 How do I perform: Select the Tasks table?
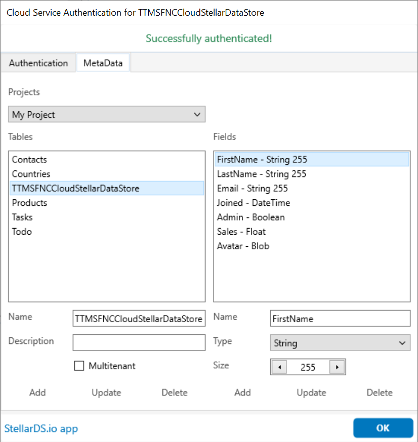pyautogui.click(x=107, y=217)
